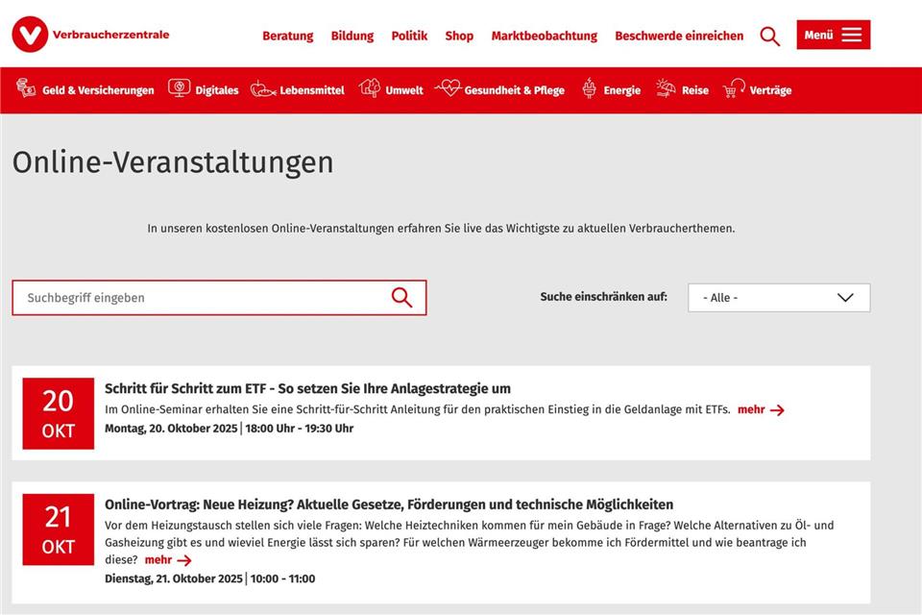
Task: Click the Lebensmittel food icon
Action: [263, 89]
